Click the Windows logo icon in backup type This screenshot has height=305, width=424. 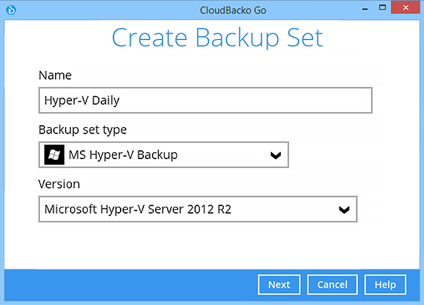point(54,155)
